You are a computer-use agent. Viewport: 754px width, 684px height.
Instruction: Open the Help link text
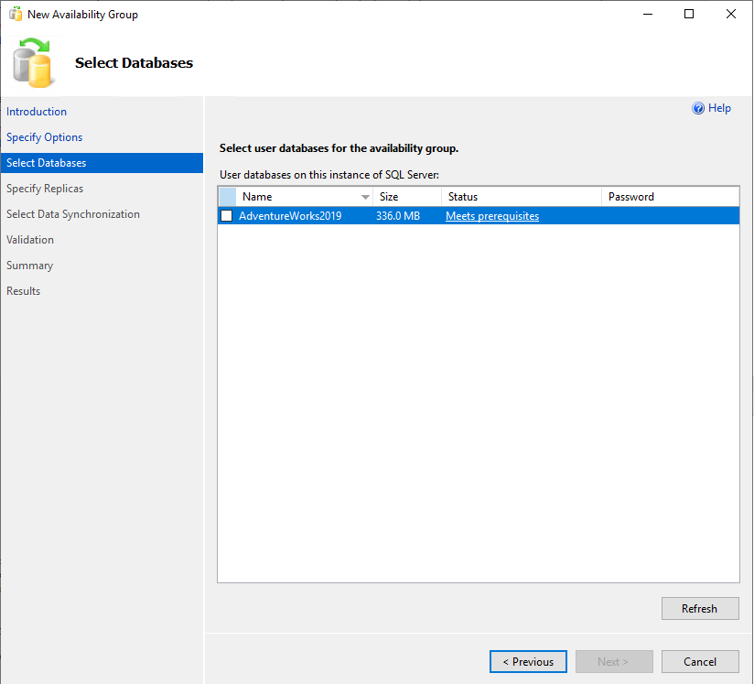click(x=719, y=108)
